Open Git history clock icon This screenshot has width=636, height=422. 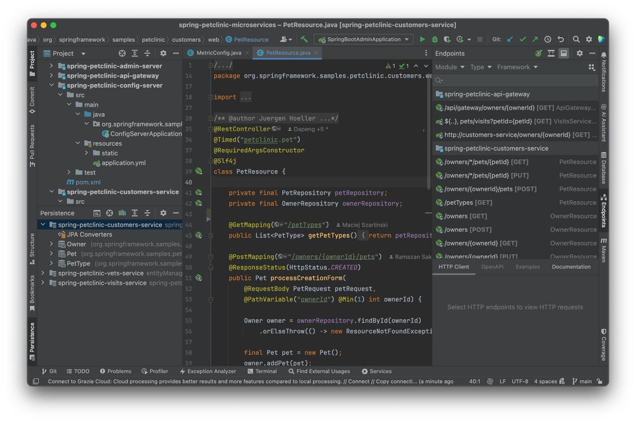coord(548,39)
